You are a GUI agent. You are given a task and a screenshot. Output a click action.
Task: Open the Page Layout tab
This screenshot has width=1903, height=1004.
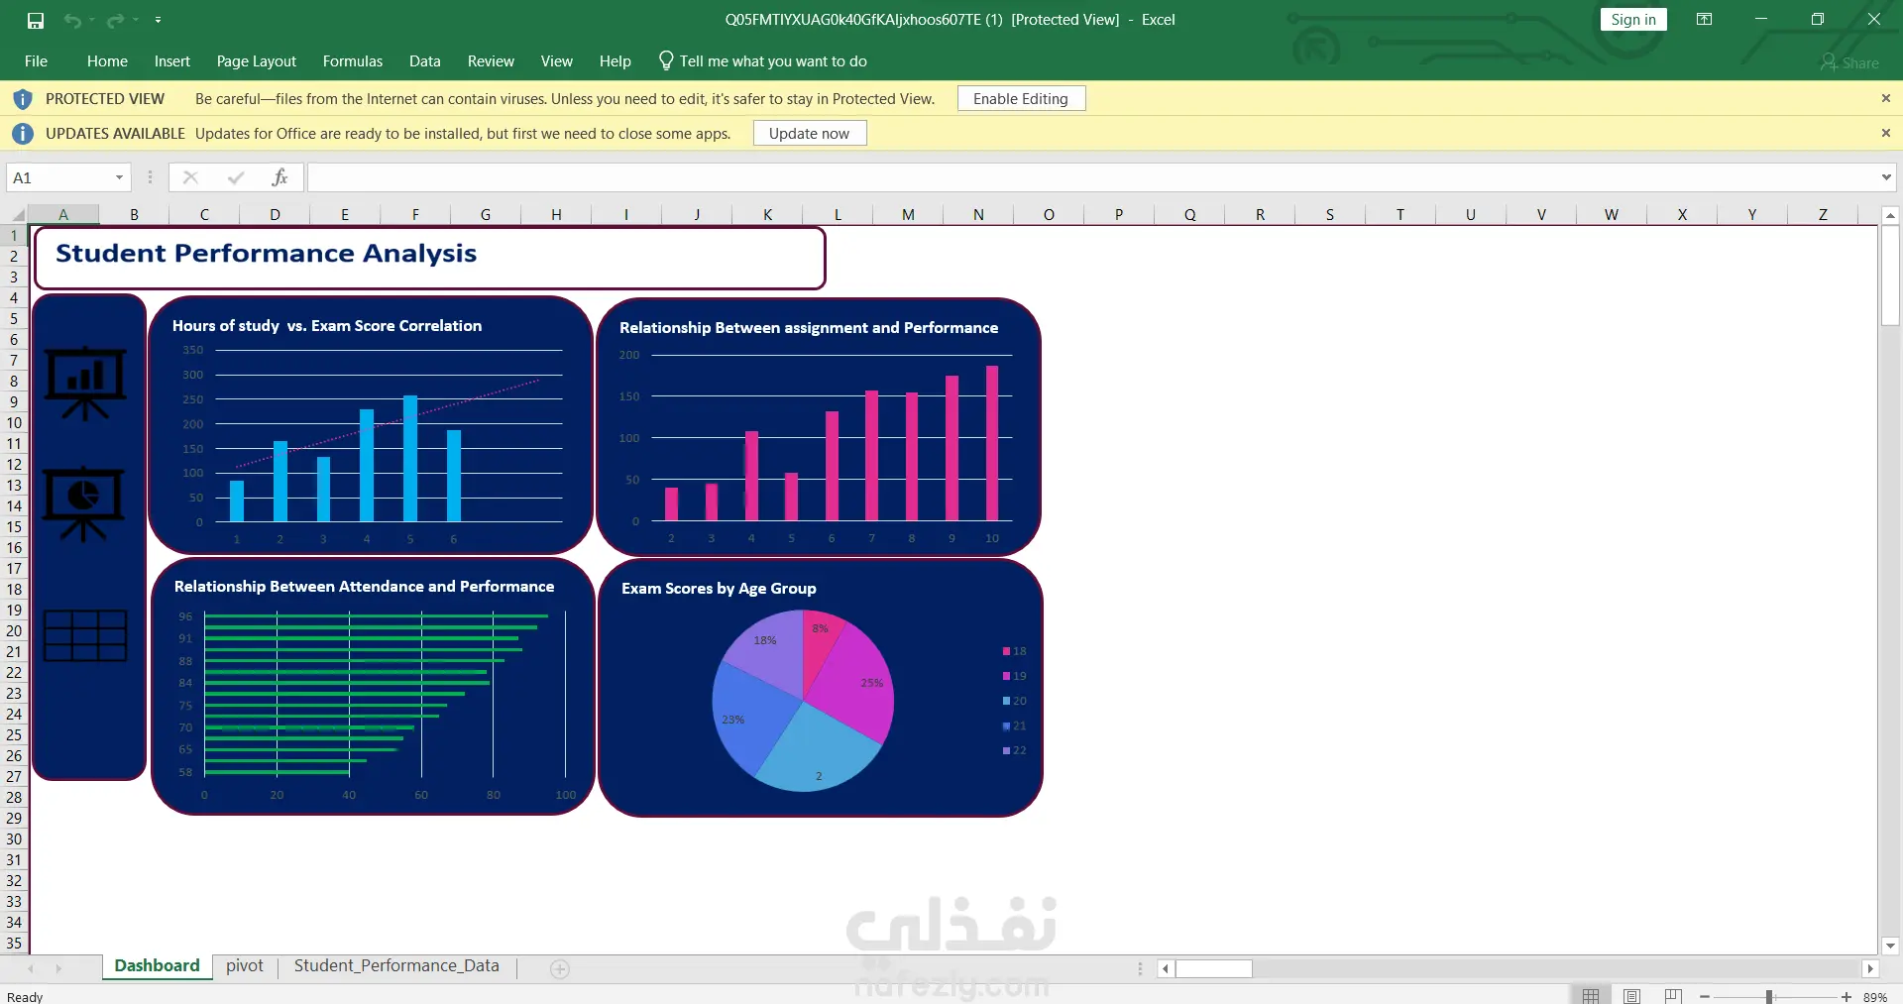[257, 61]
